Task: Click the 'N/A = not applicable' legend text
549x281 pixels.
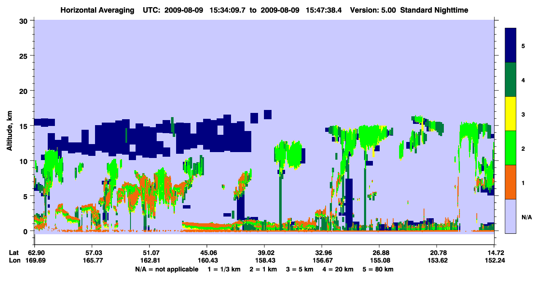Action: tap(166, 269)
